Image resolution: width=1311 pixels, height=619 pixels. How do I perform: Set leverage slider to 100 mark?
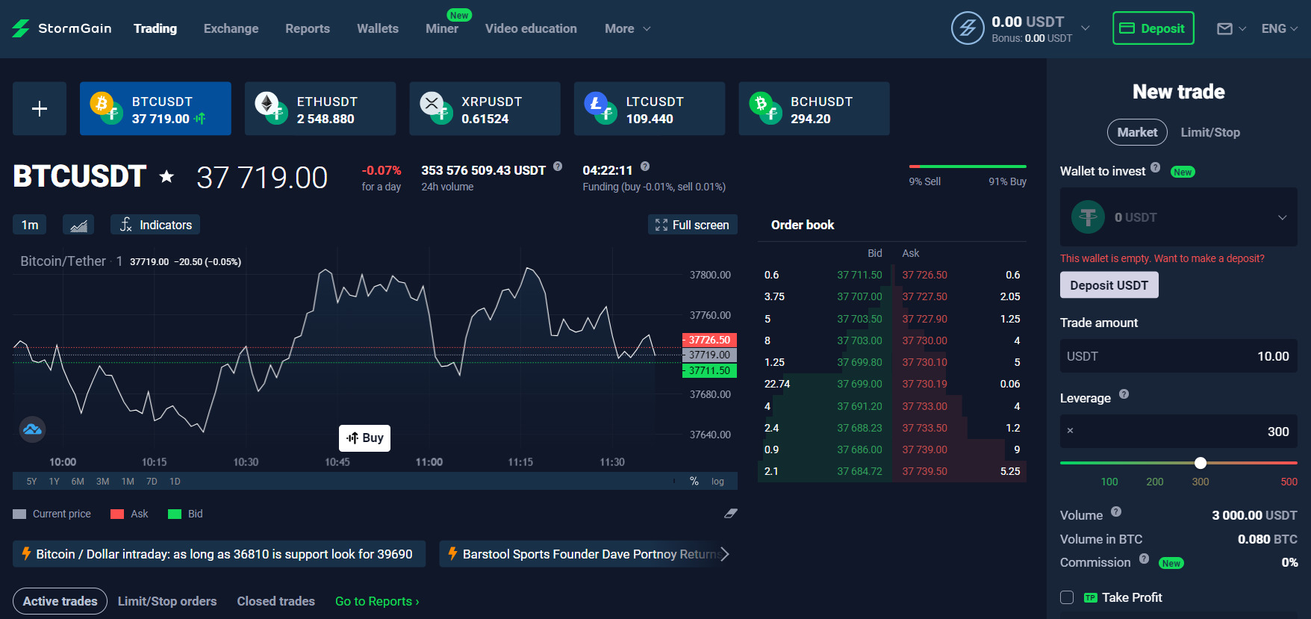(x=1109, y=482)
